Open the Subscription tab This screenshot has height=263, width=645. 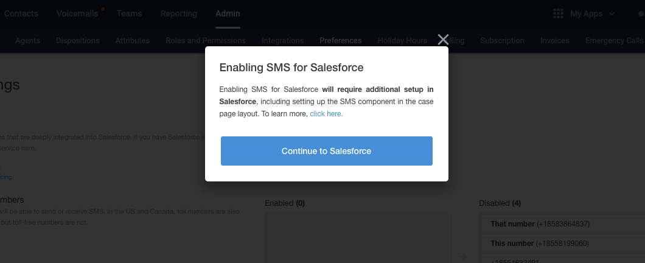[x=502, y=41]
